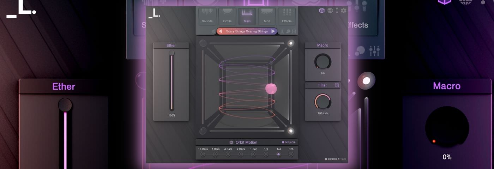Click the bottom horizontal slider below the orbit cube
The height and width of the screenshot is (169, 494).
(x=247, y=131)
